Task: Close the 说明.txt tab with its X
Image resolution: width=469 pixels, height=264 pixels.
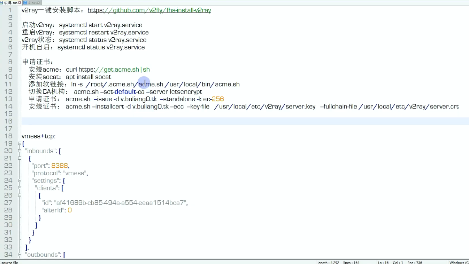Action: (x=19, y=2)
